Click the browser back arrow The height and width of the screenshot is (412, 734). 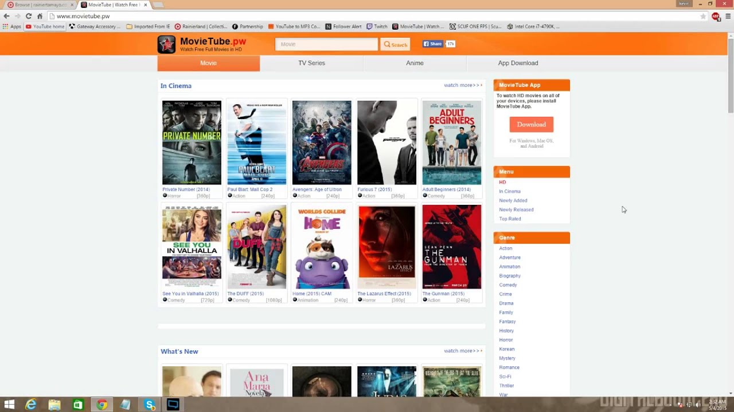coord(6,16)
